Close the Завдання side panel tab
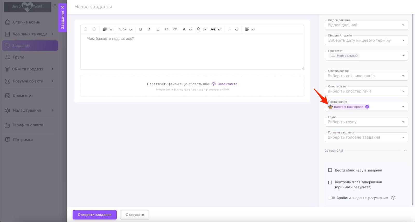 coord(63,7)
